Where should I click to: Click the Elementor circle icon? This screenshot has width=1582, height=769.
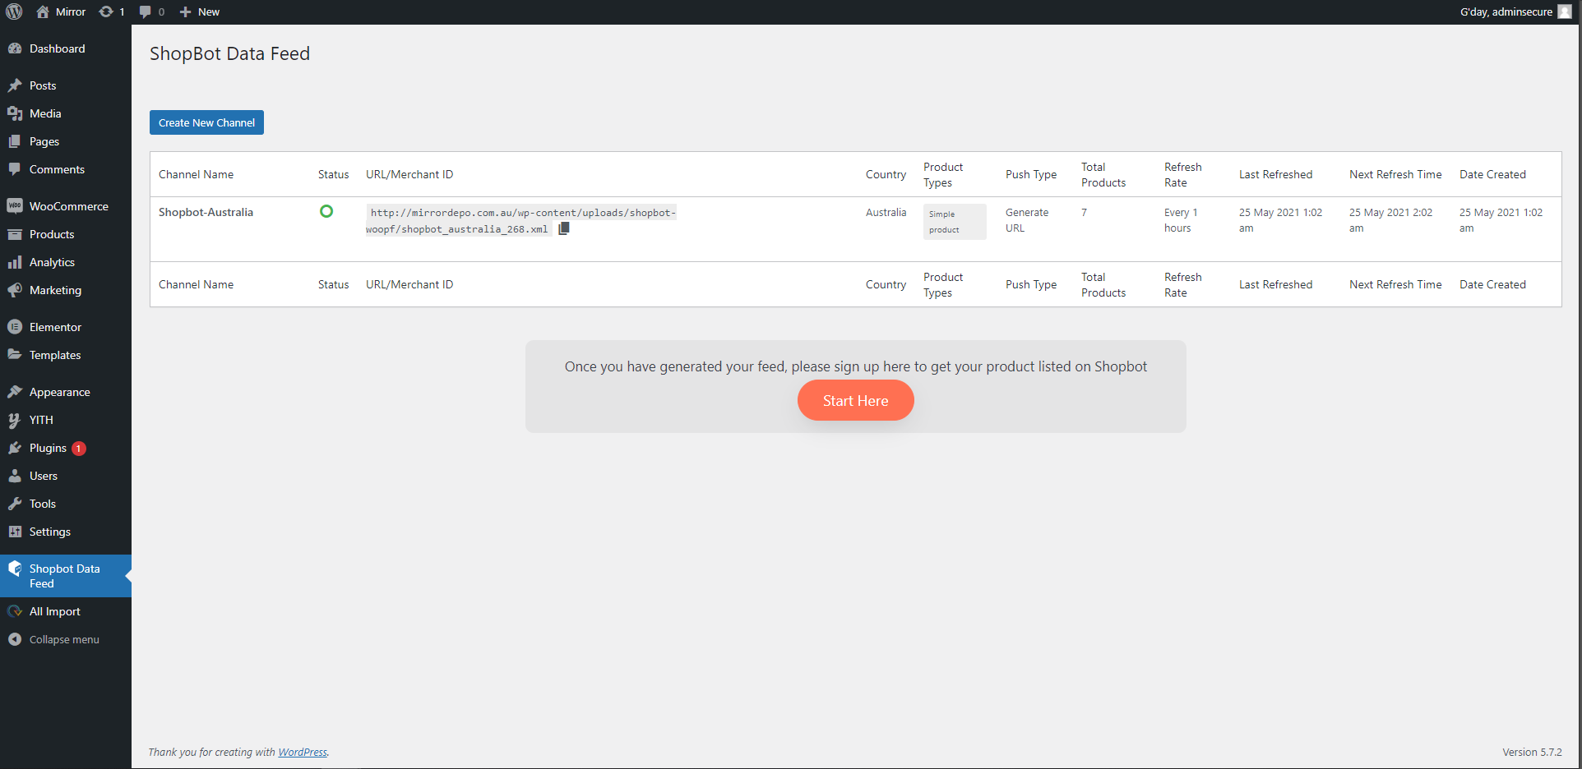15,327
